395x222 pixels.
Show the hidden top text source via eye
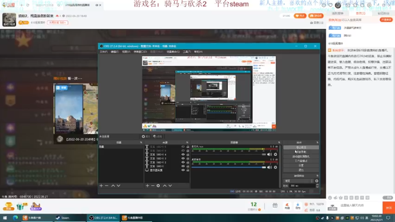click(183, 147)
